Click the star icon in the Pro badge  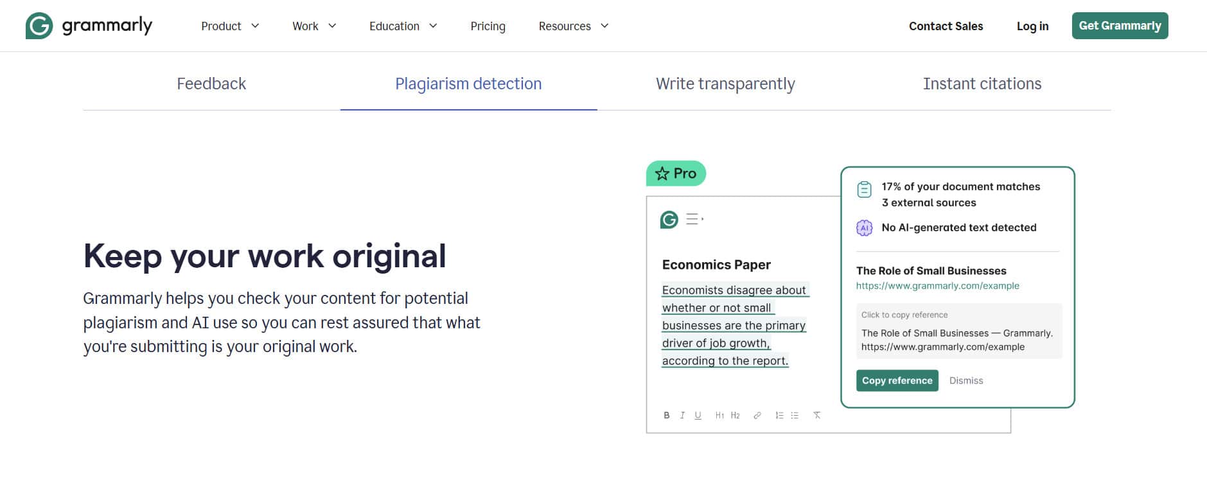(x=662, y=173)
